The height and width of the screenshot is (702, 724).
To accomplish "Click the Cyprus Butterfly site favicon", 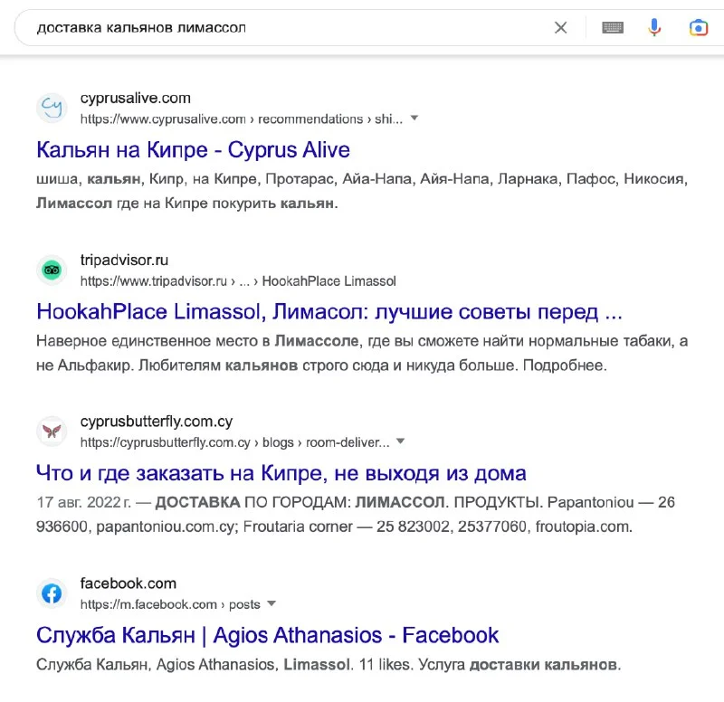I will 52,432.
